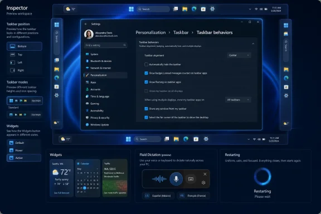
Task: Open Fluid Dictation settings gear
Action: pos(203,182)
